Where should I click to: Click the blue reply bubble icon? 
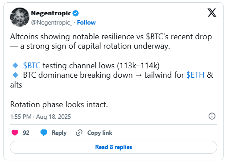[x=44, y=133]
